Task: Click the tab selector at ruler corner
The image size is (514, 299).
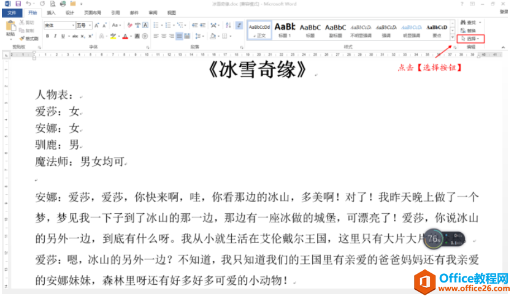Action: pos(6,55)
